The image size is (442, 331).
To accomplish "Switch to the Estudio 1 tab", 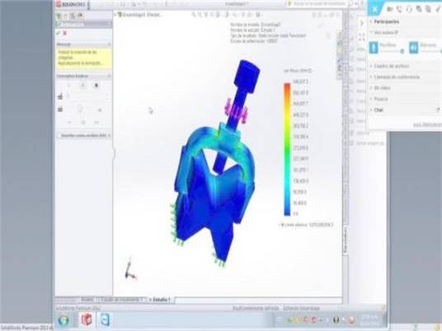I will pyautogui.click(x=161, y=300).
